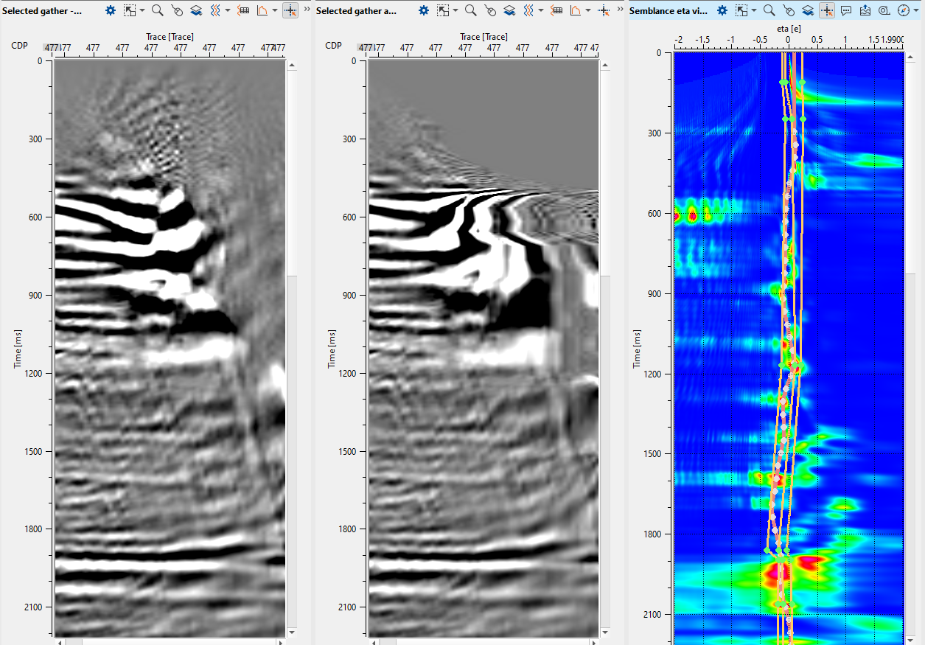Toggle crosshair cursor in Semblance eta panel
The image size is (925, 645).
point(827,10)
